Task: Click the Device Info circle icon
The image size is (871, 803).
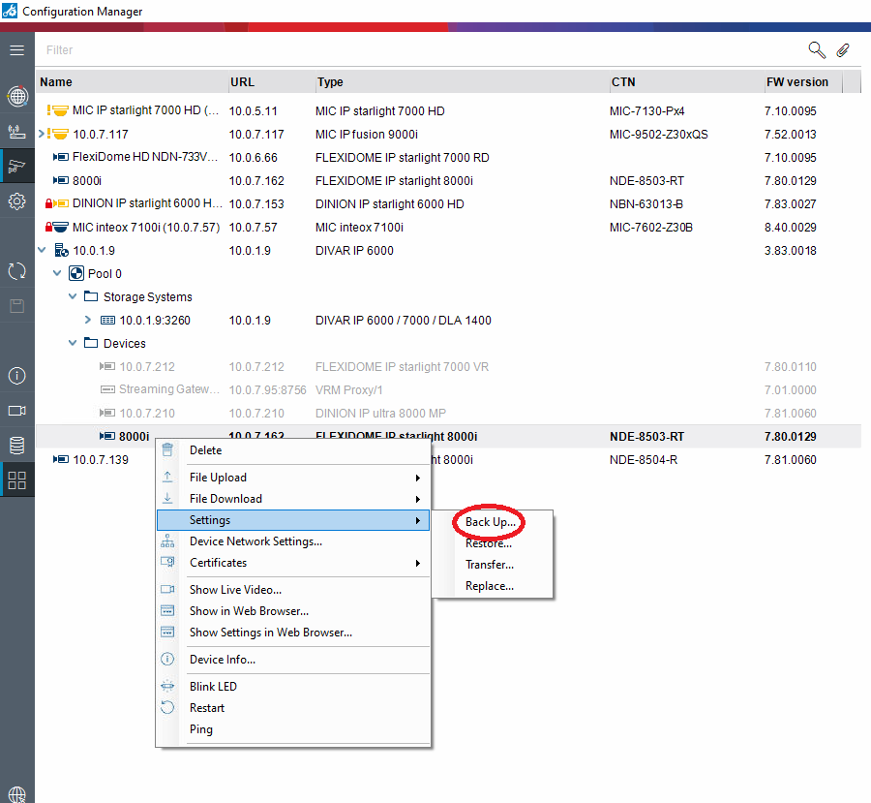Action: pos(167,659)
